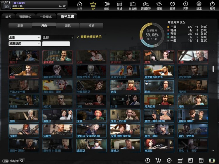Switch to the 殭屍模式 tab
219x164 pixels.
click(x=25, y=17)
